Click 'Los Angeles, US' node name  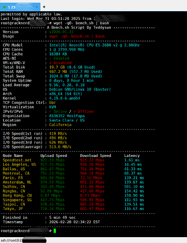click(x=19, y=165)
